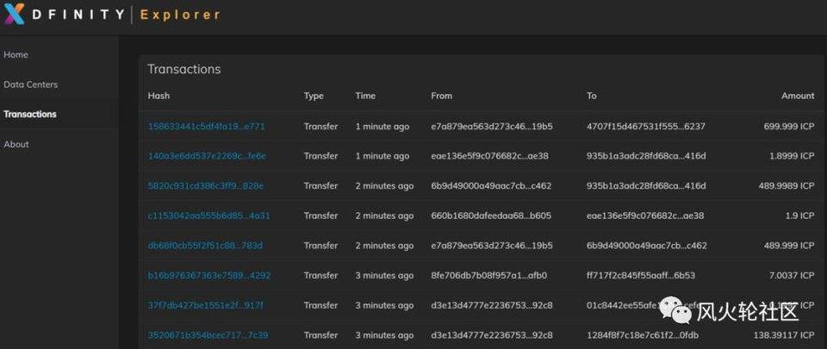827x349 pixels.
Task: Click the Hash column header
Action: click(159, 96)
